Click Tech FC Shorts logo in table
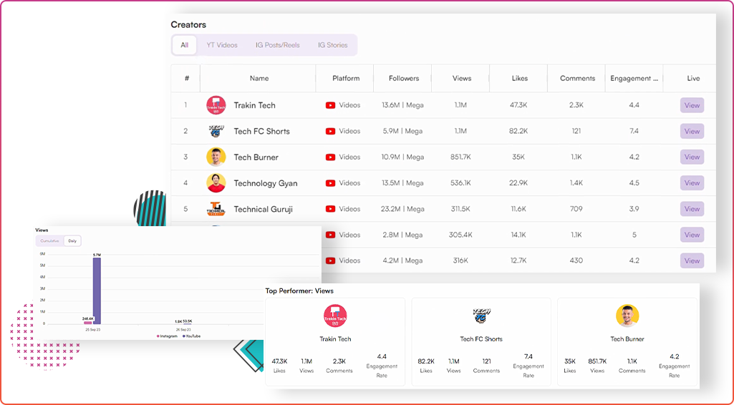The image size is (734, 405). click(216, 131)
